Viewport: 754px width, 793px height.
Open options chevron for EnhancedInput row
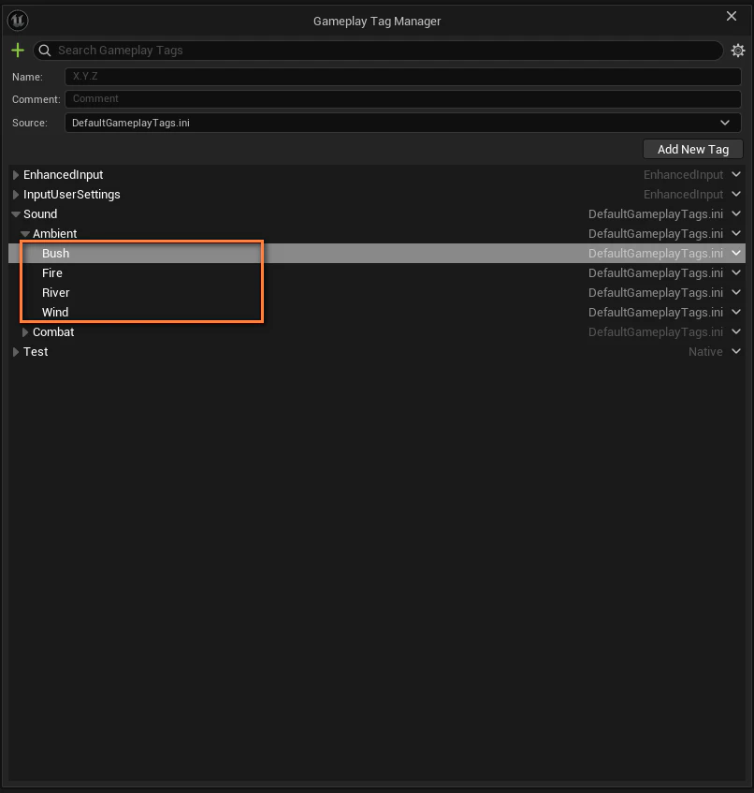pos(736,174)
